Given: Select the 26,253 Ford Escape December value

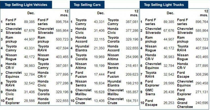Looking at the screenshot, I should click(169, 103).
